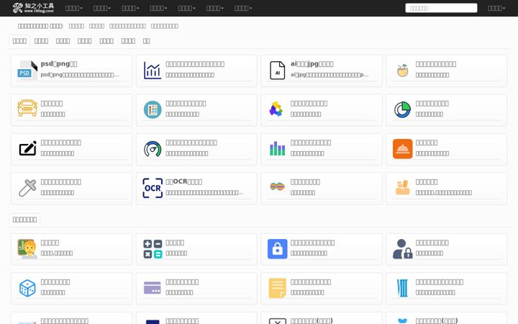This screenshot has width=518, height=324.
Task: Select the active first category tab
Action: pyautogui.click(x=19, y=41)
